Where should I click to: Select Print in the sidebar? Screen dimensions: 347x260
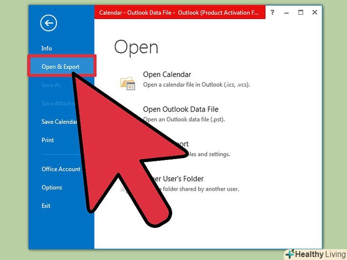[x=48, y=140]
